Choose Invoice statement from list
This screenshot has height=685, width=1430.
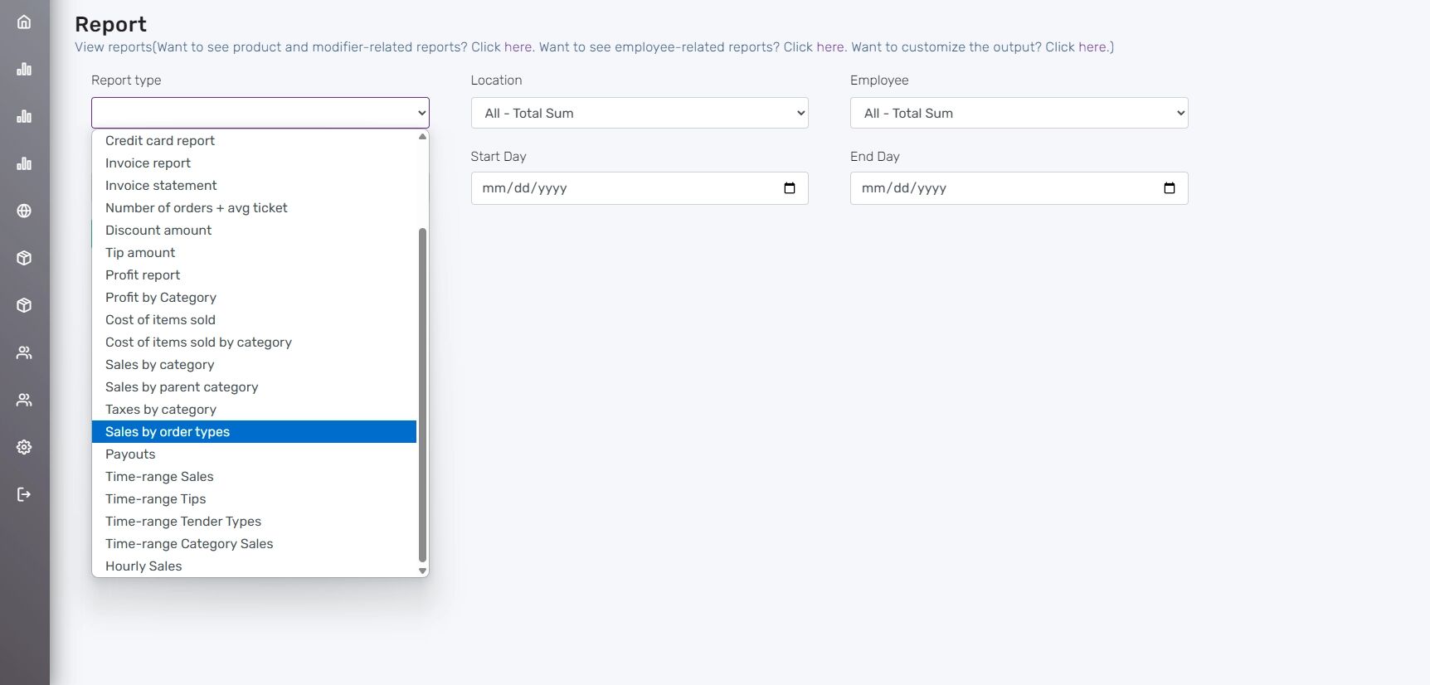pos(254,186)
